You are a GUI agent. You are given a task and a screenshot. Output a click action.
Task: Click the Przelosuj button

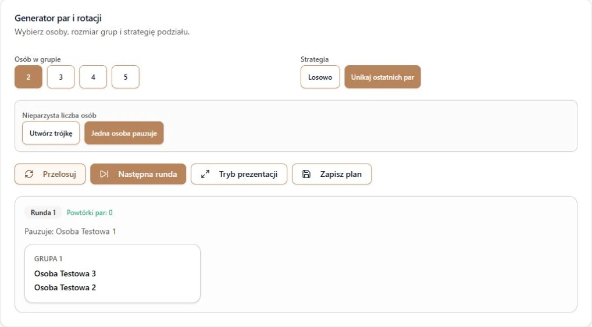pyautogui.click(x=50, y=174)
